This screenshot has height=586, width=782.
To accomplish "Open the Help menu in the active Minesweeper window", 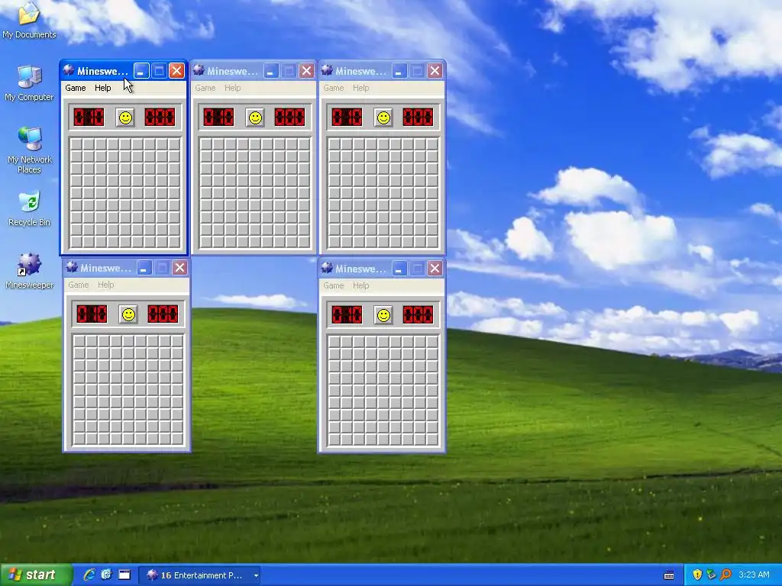I will (103, 88).
